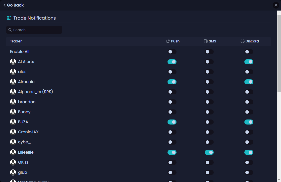Turn off AI Alerts push toggle
The height and width of the screenshot is (182, 281).
coord(172,62)
